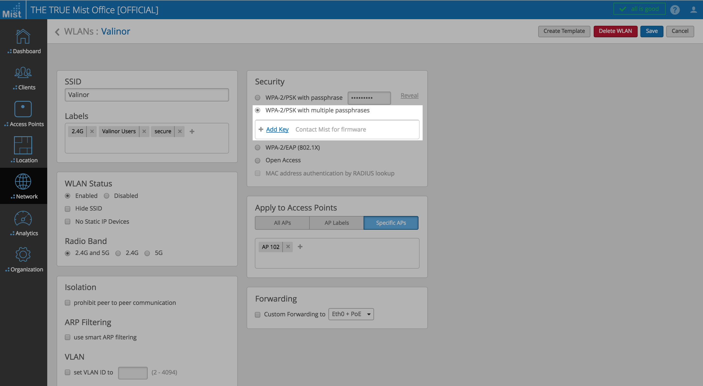Enable Hide SSID checkbox
This screenshot has width=703, height=386.
click(68, 209)
